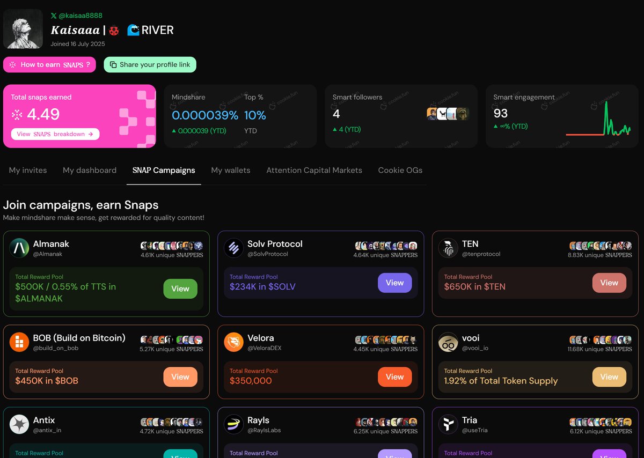Click vooi snappers avatar row
The width and height of the screenshot is (644, 458).
pos(601,339)
